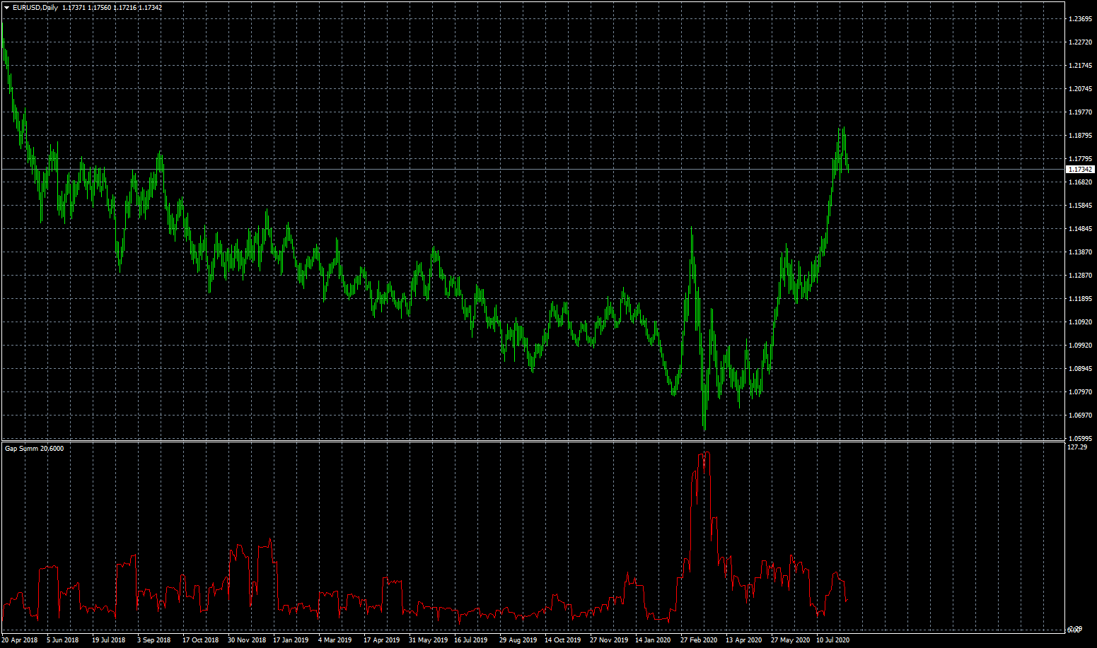Click the 29 Aug 2019 date label

pos(518,640)
